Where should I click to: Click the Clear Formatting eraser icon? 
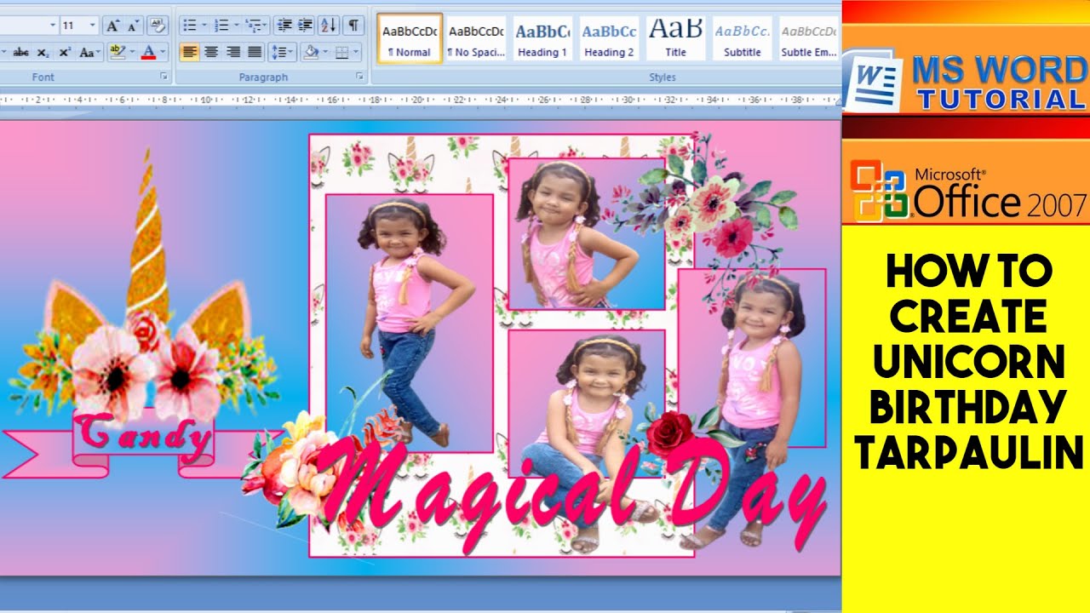(x=157, y=26)
